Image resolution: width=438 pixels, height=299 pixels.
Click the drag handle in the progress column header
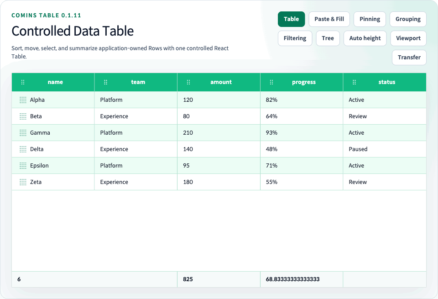271,82
